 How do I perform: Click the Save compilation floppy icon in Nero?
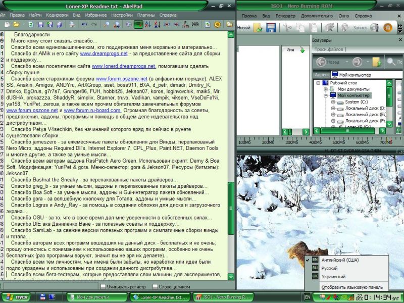(271, 28)
